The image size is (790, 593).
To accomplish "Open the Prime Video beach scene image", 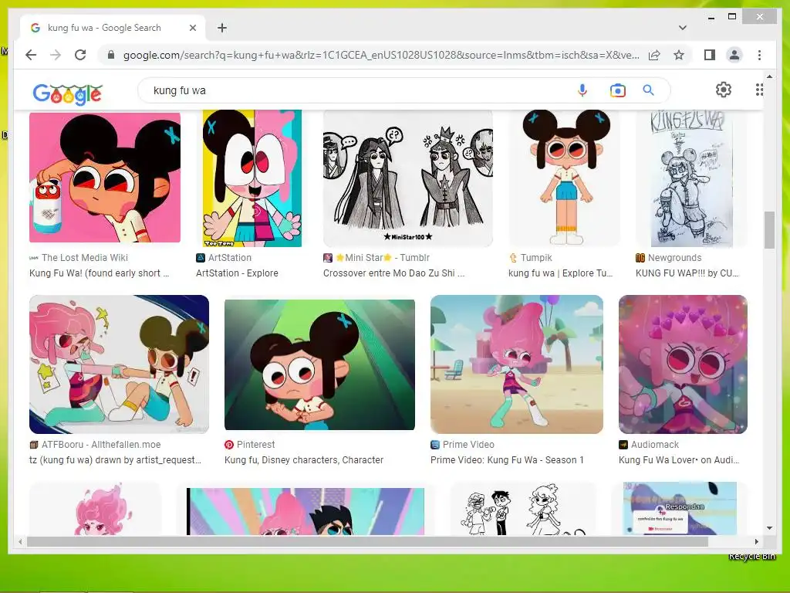I will [516, 364].
